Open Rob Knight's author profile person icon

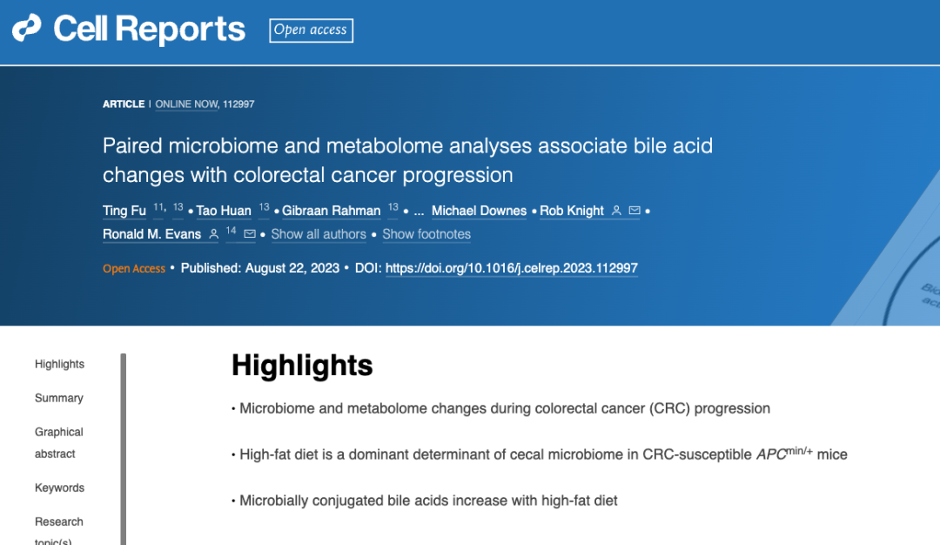pos(616,211)
